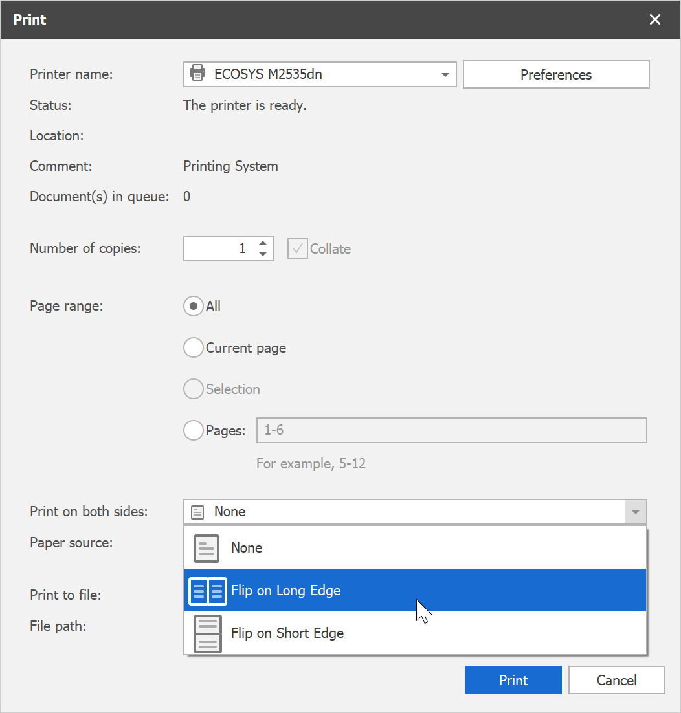
Task: Open printer Preferences
Action: coord(556,75)
